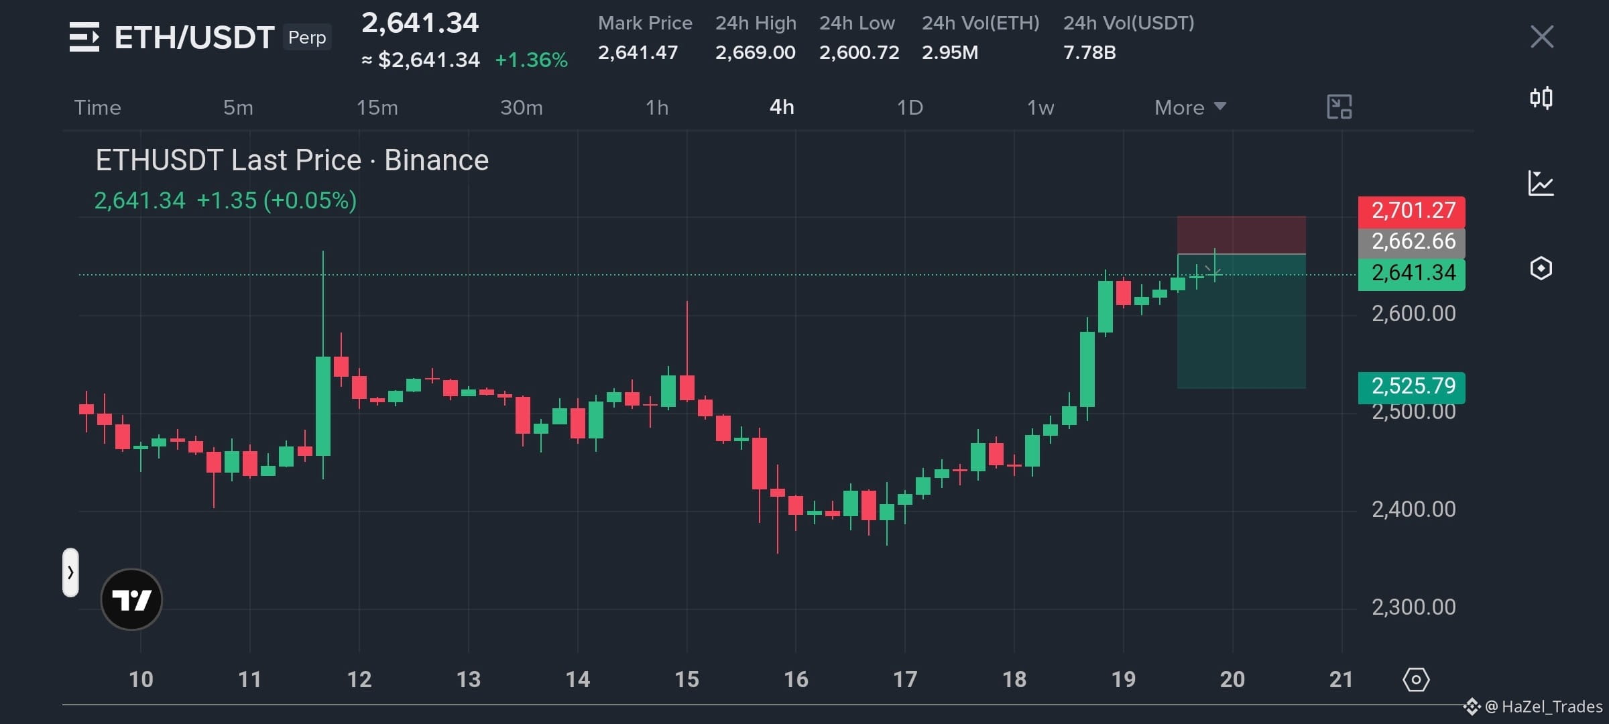Select the Time line chart option
The width and height of the screenshot is (1609, 724).
(97, 107)
